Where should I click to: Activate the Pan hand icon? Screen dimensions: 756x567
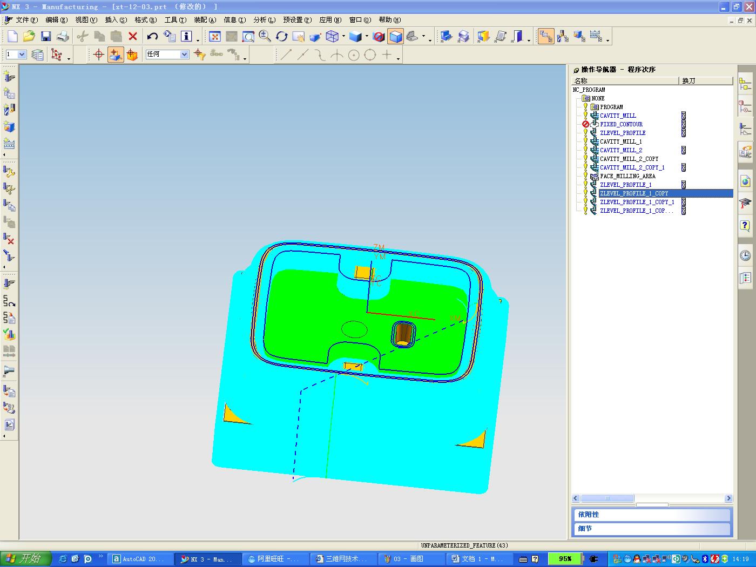tap(299, 36)
